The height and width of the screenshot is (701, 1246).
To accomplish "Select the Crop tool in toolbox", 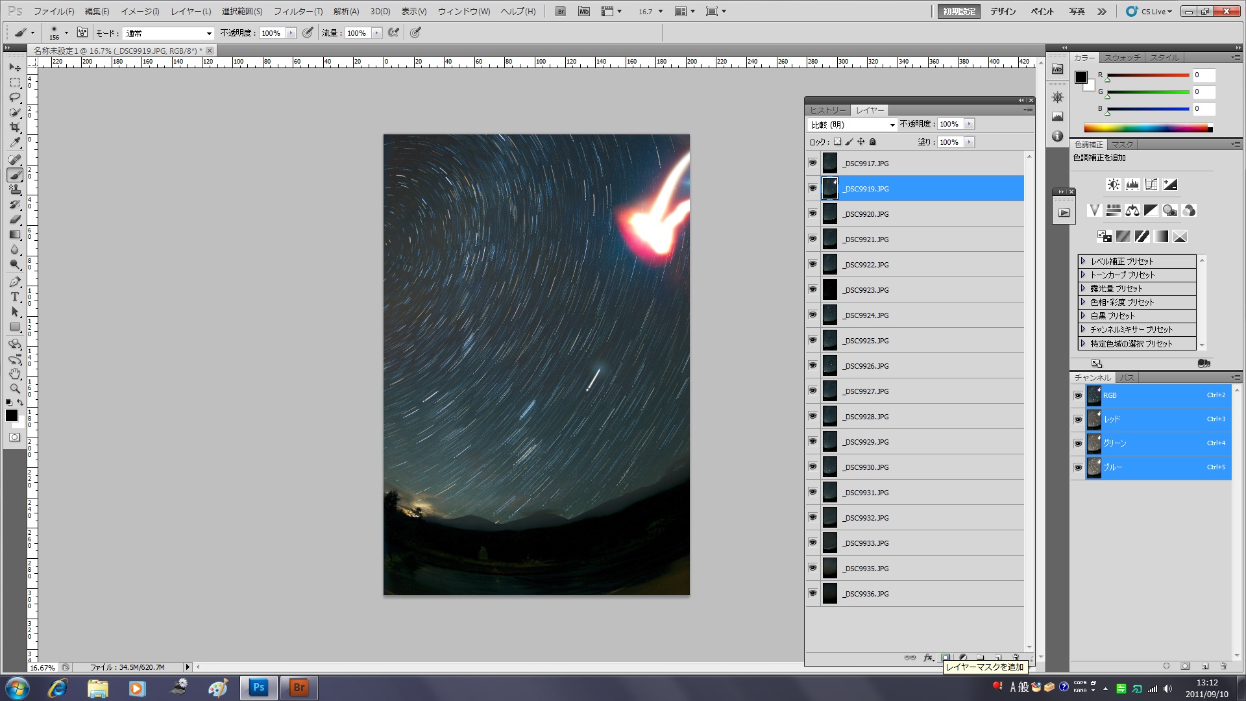I will pos(15,128).
